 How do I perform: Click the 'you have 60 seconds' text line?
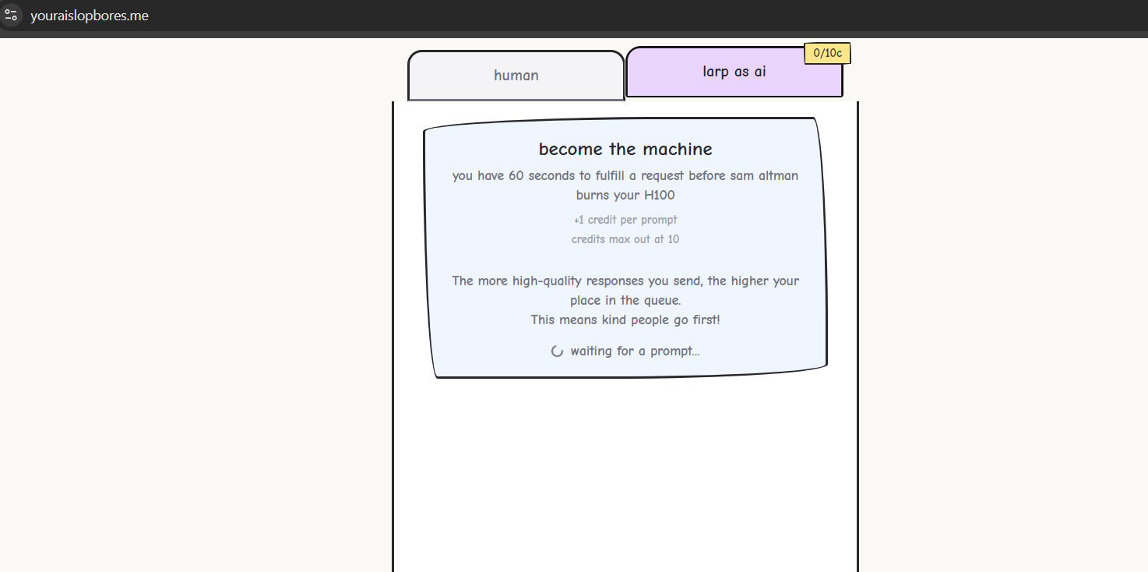[625, 176]
